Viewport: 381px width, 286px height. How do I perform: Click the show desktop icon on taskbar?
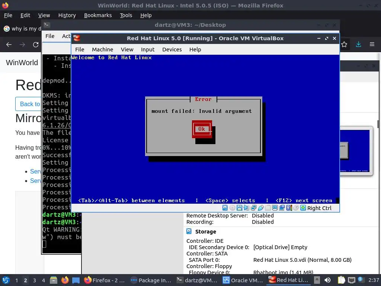click(x=76, y=280)
